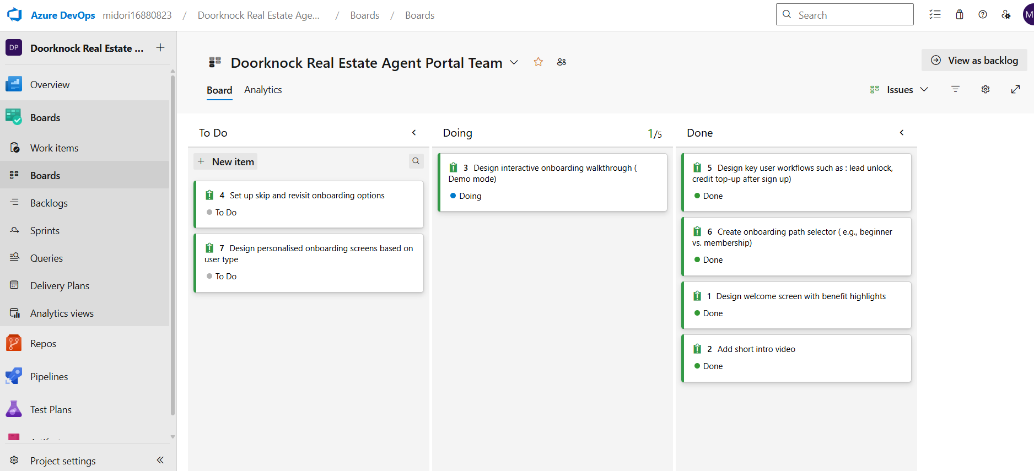Open card 7 Design personalised onboarding screens
The image size is (1034, 471).
pyautogui.click(x=309, y=254)
